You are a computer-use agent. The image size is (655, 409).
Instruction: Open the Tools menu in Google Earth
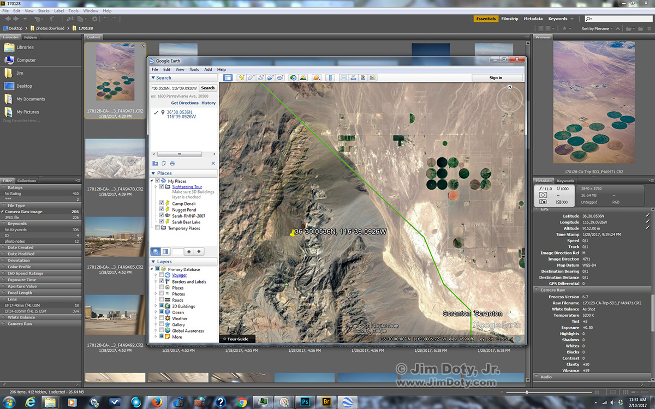point(194,70)
